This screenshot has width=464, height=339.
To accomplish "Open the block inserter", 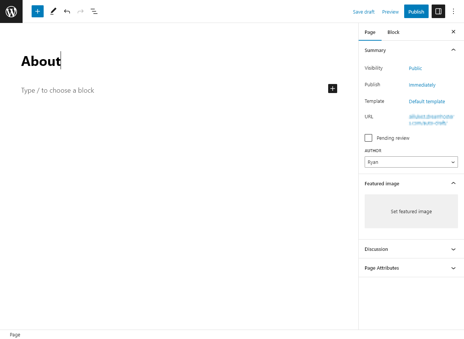I will click(x=37, y=11).
